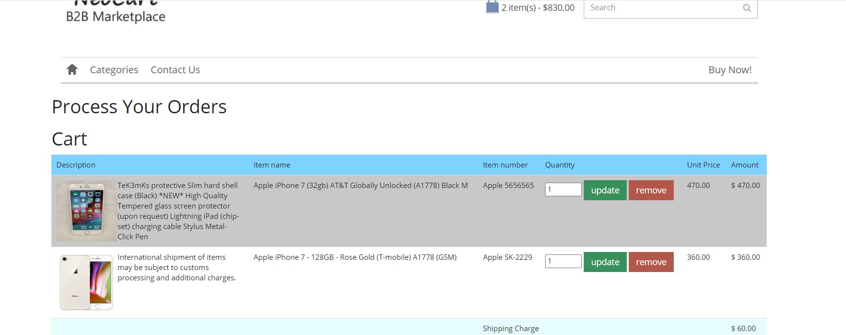Click International shipment customs description text
The image size is (846, 335).
pos(177,268)
